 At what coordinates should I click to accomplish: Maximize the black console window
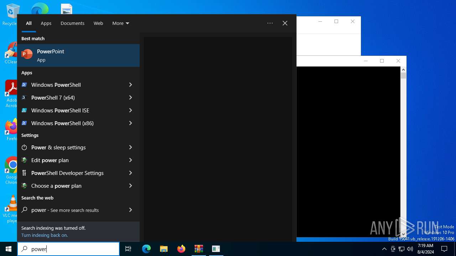point(382,61)
